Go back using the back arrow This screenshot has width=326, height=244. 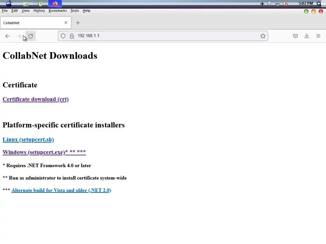point(8,36)
